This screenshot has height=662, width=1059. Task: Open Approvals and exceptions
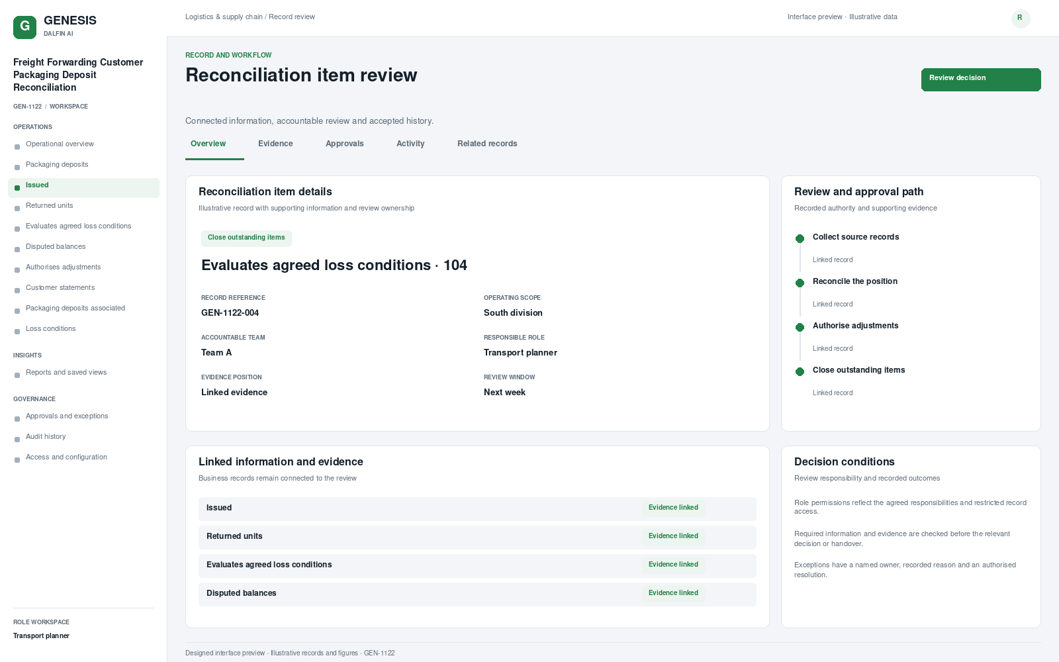pyautogui.click(x=83, y=416)
